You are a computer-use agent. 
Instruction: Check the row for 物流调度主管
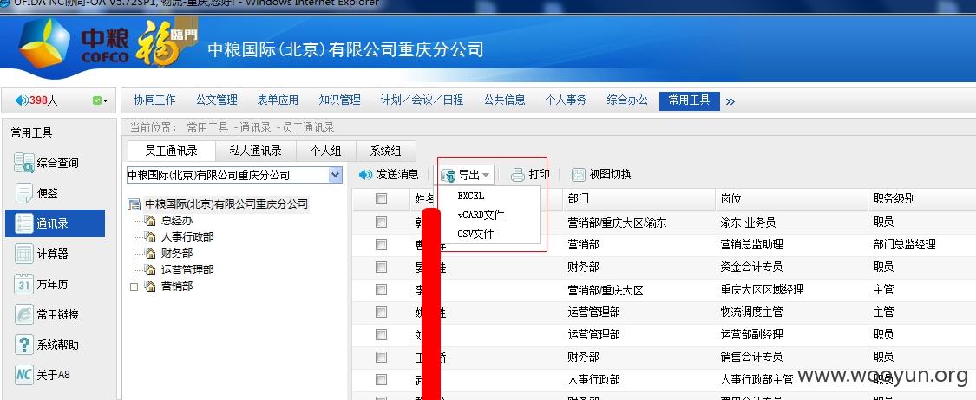point(382,312)
